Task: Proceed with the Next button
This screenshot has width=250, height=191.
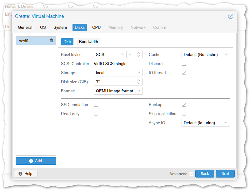Action: [225, 174]
